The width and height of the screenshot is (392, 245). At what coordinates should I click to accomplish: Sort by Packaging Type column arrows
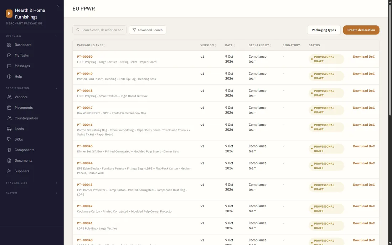click(x=105, y=46)
